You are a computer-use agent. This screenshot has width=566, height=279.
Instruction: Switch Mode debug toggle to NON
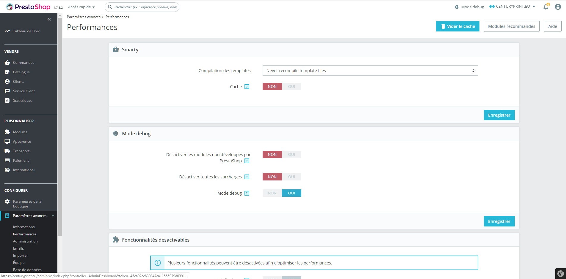(x=272, y=193)
